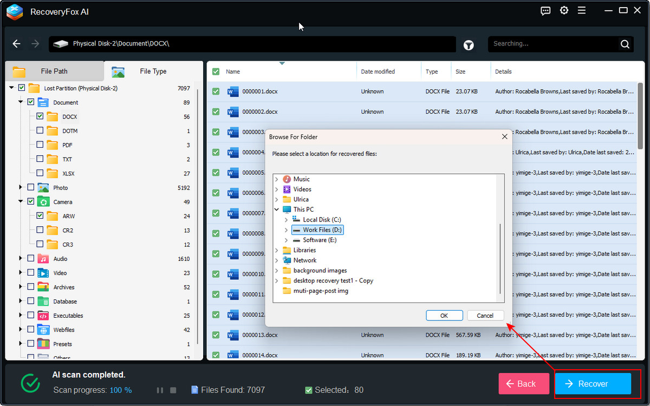Stop the scan with the stop icon

(x=173, y=390)
